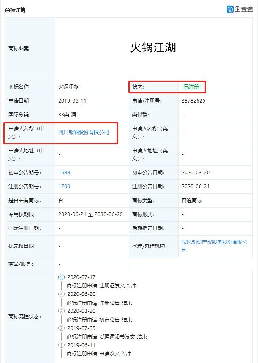Click the 代理/办理机构 label

pos(149,246)
